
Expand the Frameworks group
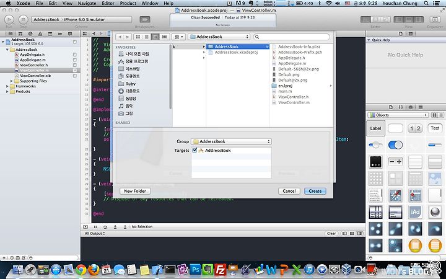tap(7, 86)
